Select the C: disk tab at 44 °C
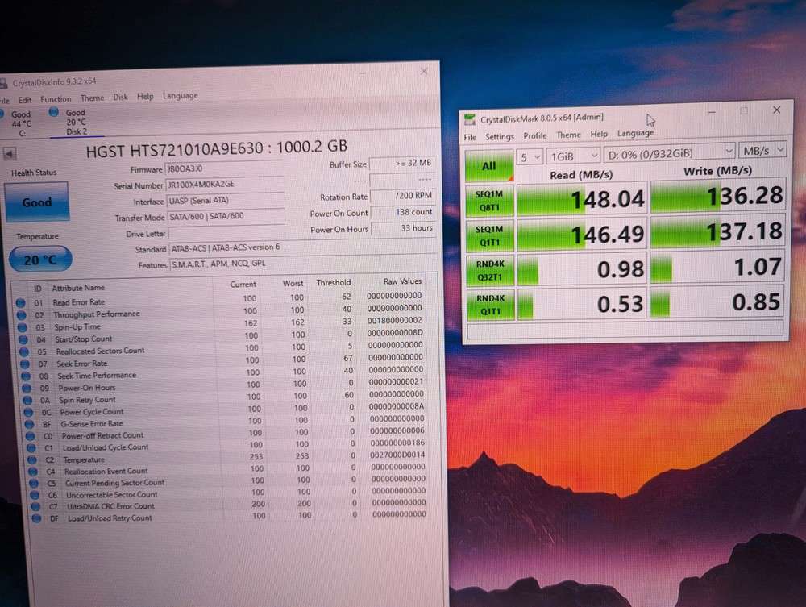The width and height of the screenshot is (806, 607). pyautogui.click(x=21, y=124)
